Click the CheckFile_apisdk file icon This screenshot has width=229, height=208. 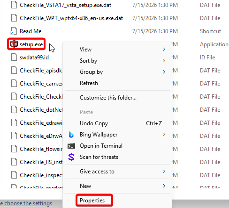click(14, 70)
